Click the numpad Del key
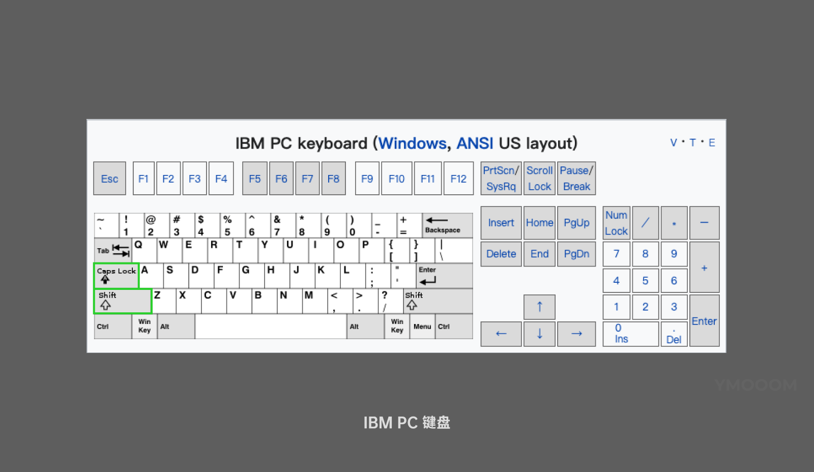814x472 pixels. (674, 334)
